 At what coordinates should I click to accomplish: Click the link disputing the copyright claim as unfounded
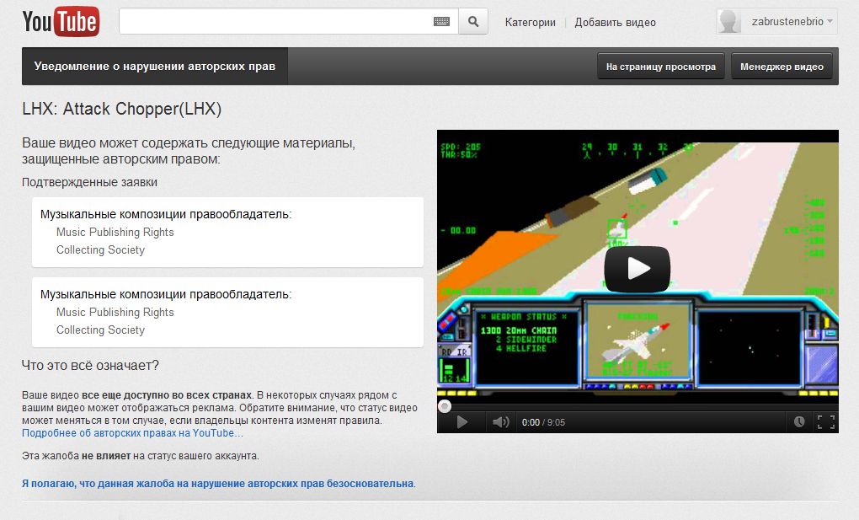(x=219, y=483)
